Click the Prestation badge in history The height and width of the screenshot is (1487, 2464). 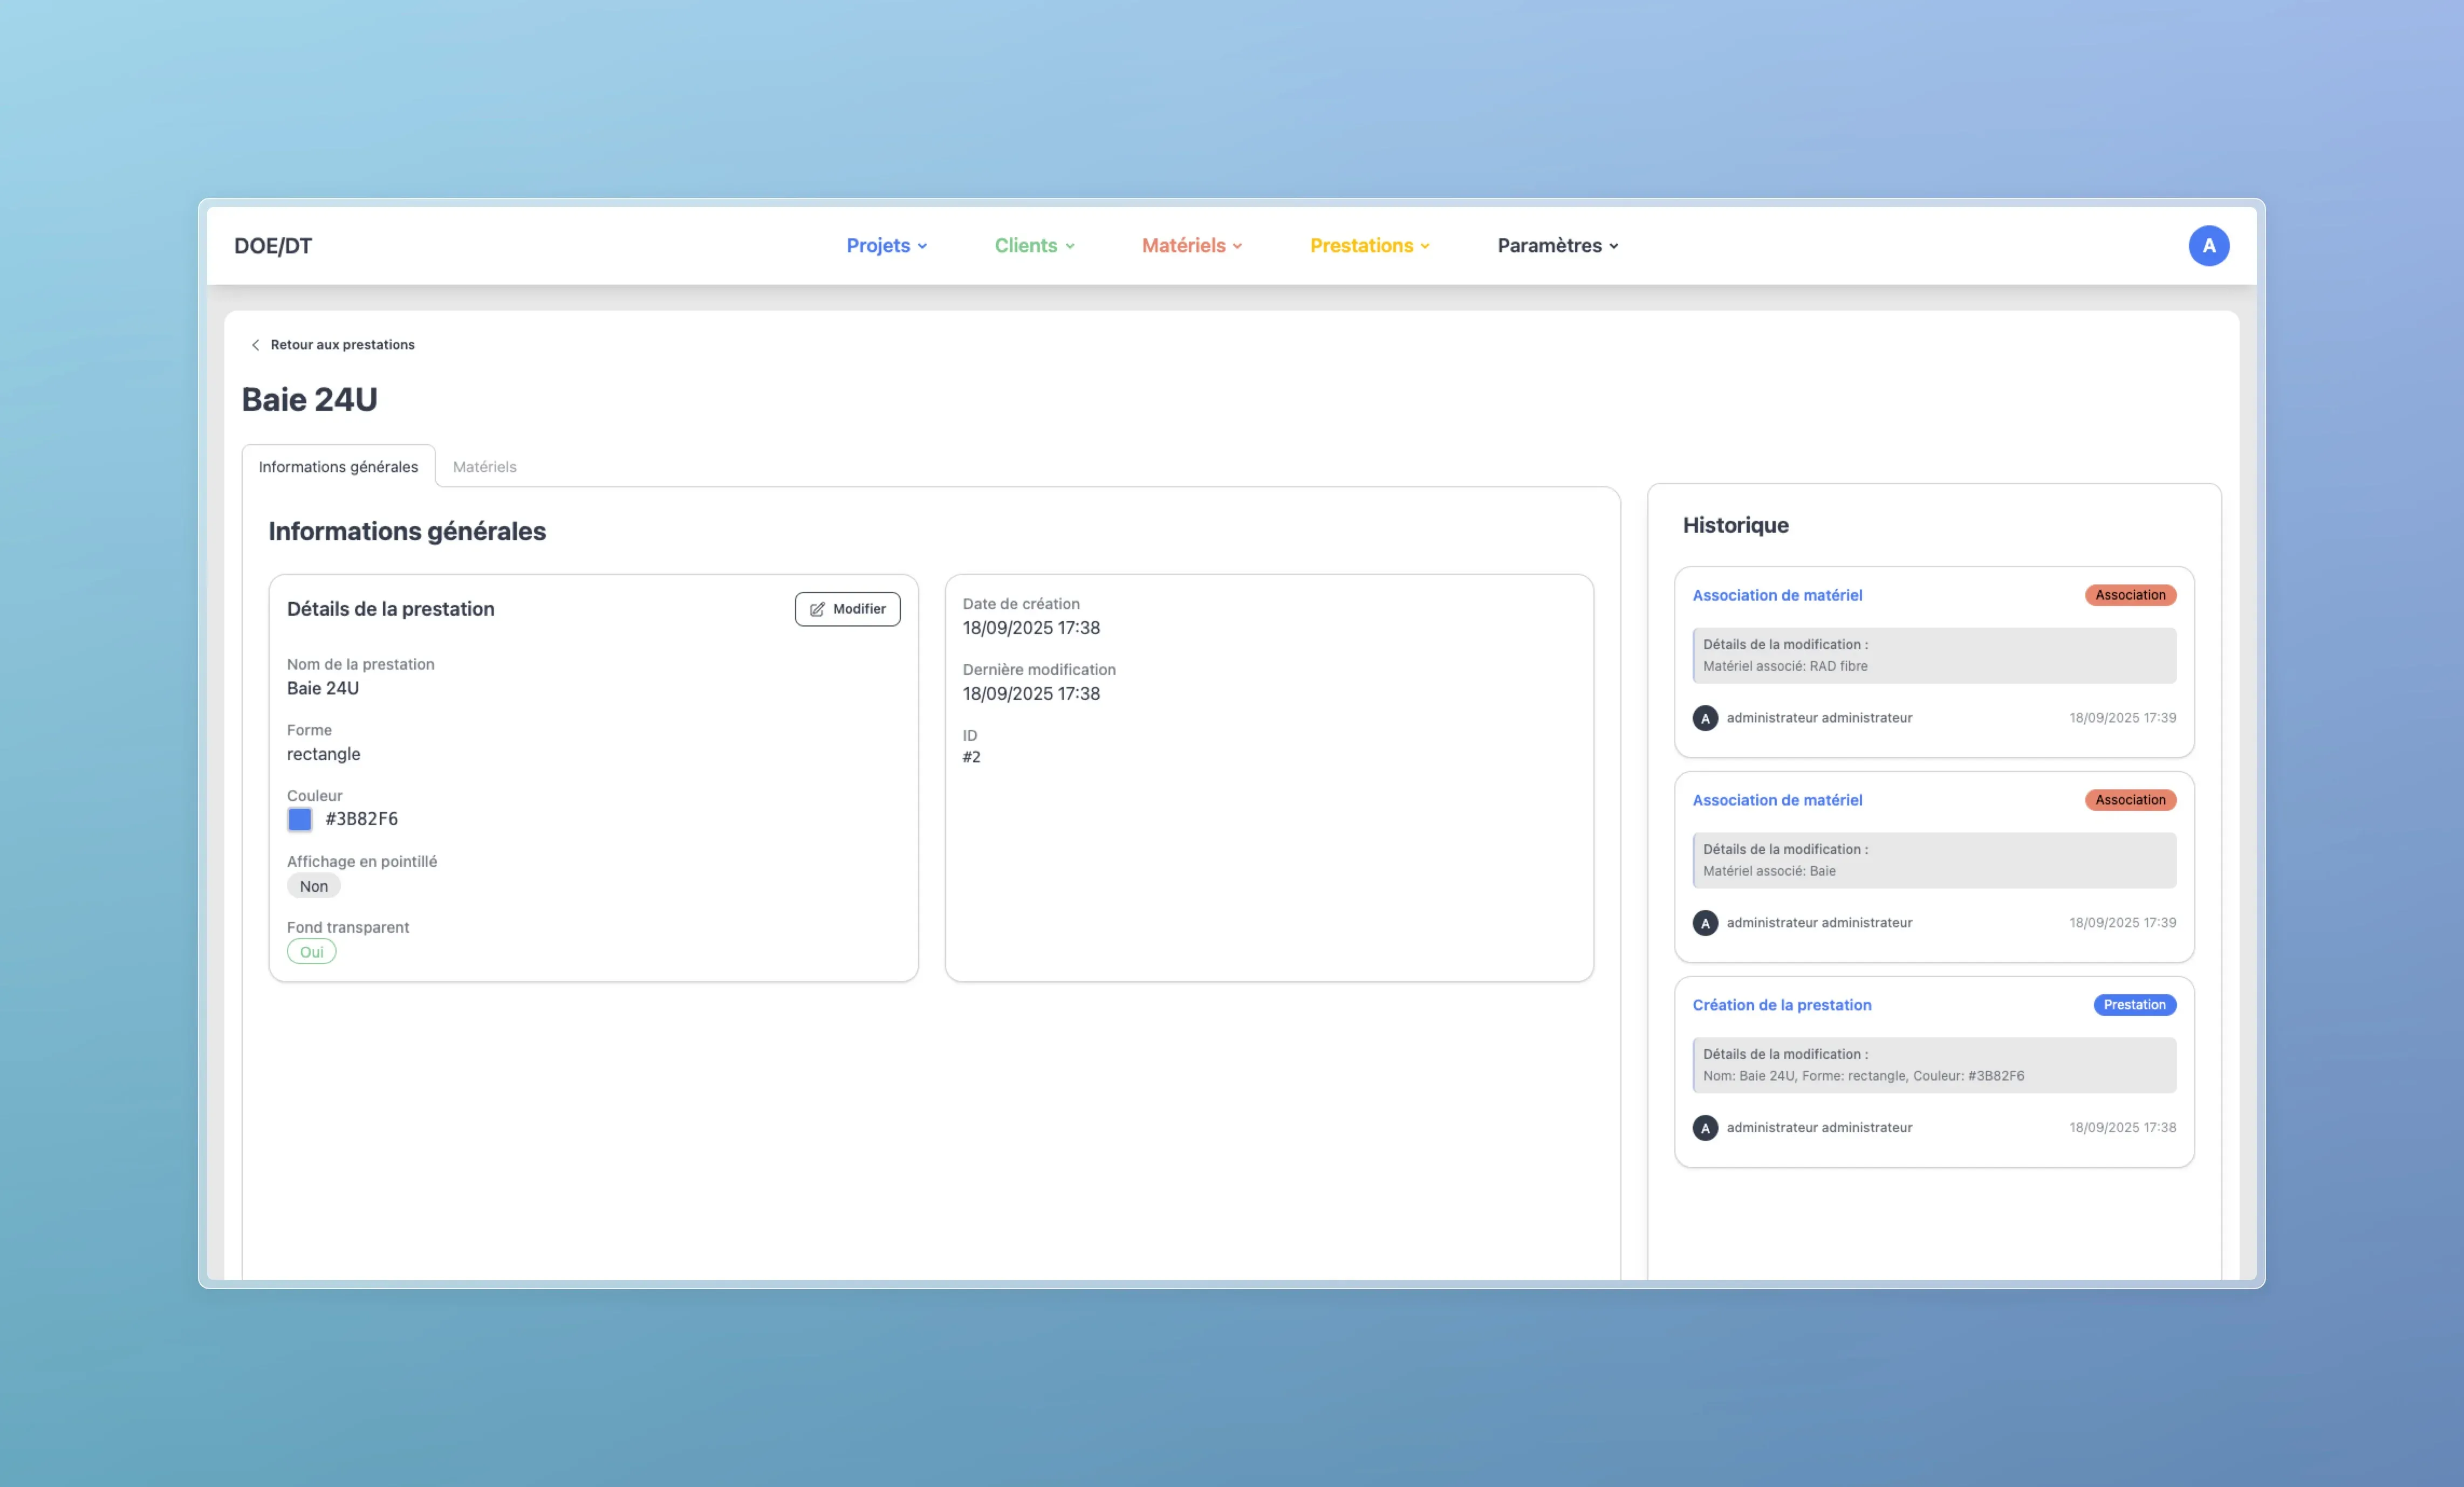(x=2134, y=1006)
